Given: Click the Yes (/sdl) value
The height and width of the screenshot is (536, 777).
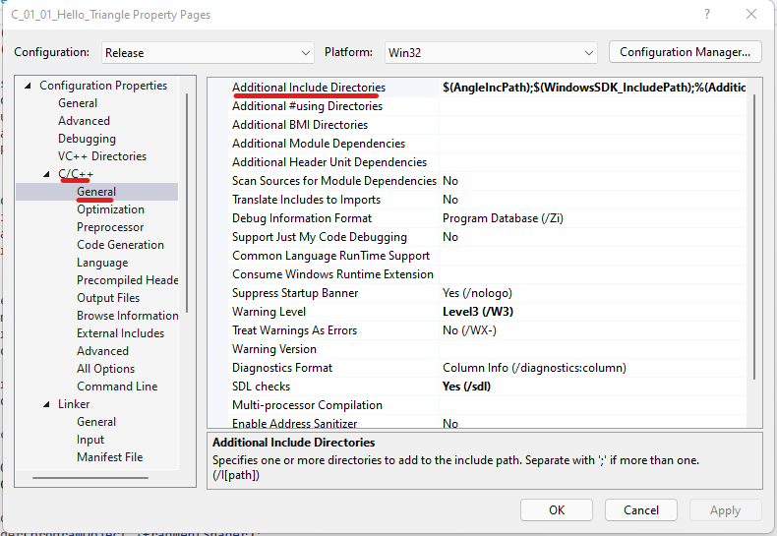Looking at the screenshot, I should (x=466, y=387).
